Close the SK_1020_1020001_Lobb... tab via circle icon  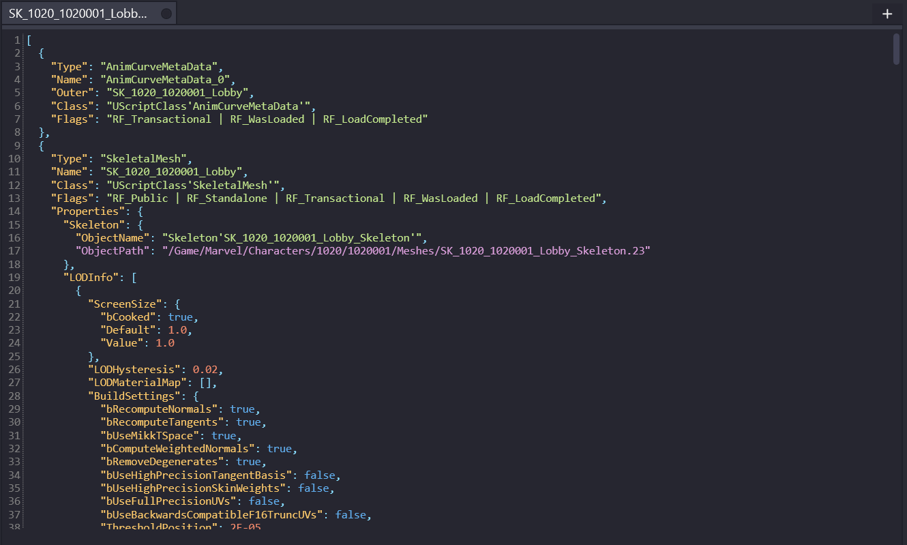coord(166,14)
